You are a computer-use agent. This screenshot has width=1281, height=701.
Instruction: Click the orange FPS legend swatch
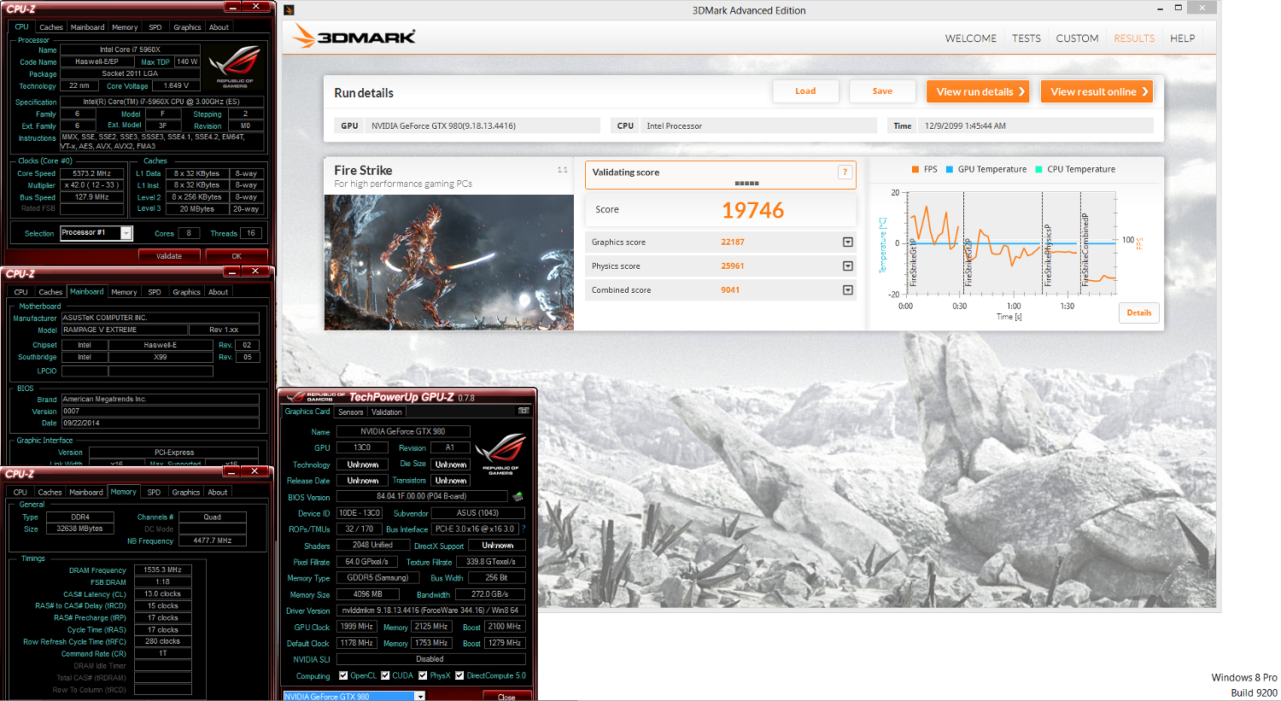(915, 169)
